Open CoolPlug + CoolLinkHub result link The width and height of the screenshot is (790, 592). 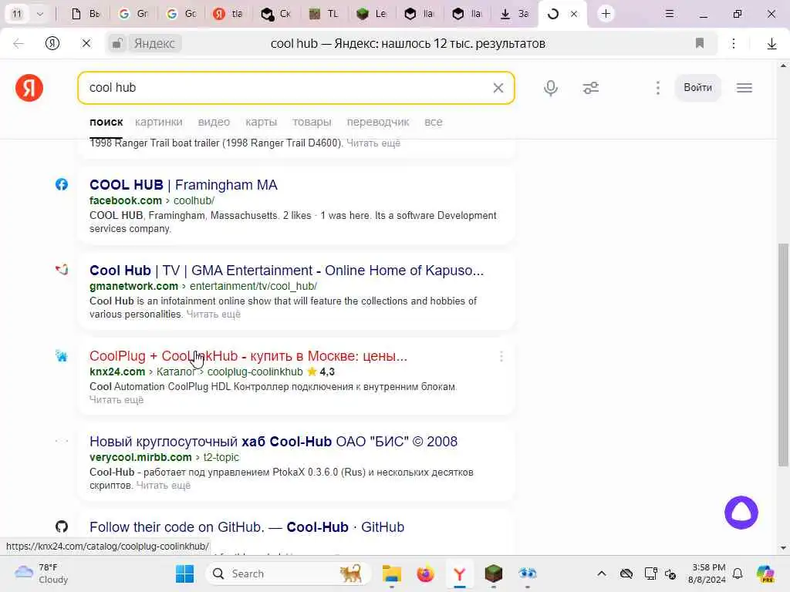point(248,356)
